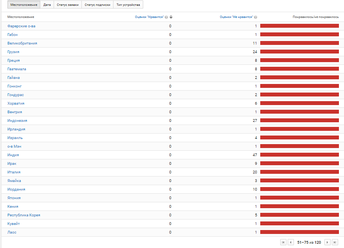
Task: Click the sort arrow in likes column
Action: tap(171, 17)
